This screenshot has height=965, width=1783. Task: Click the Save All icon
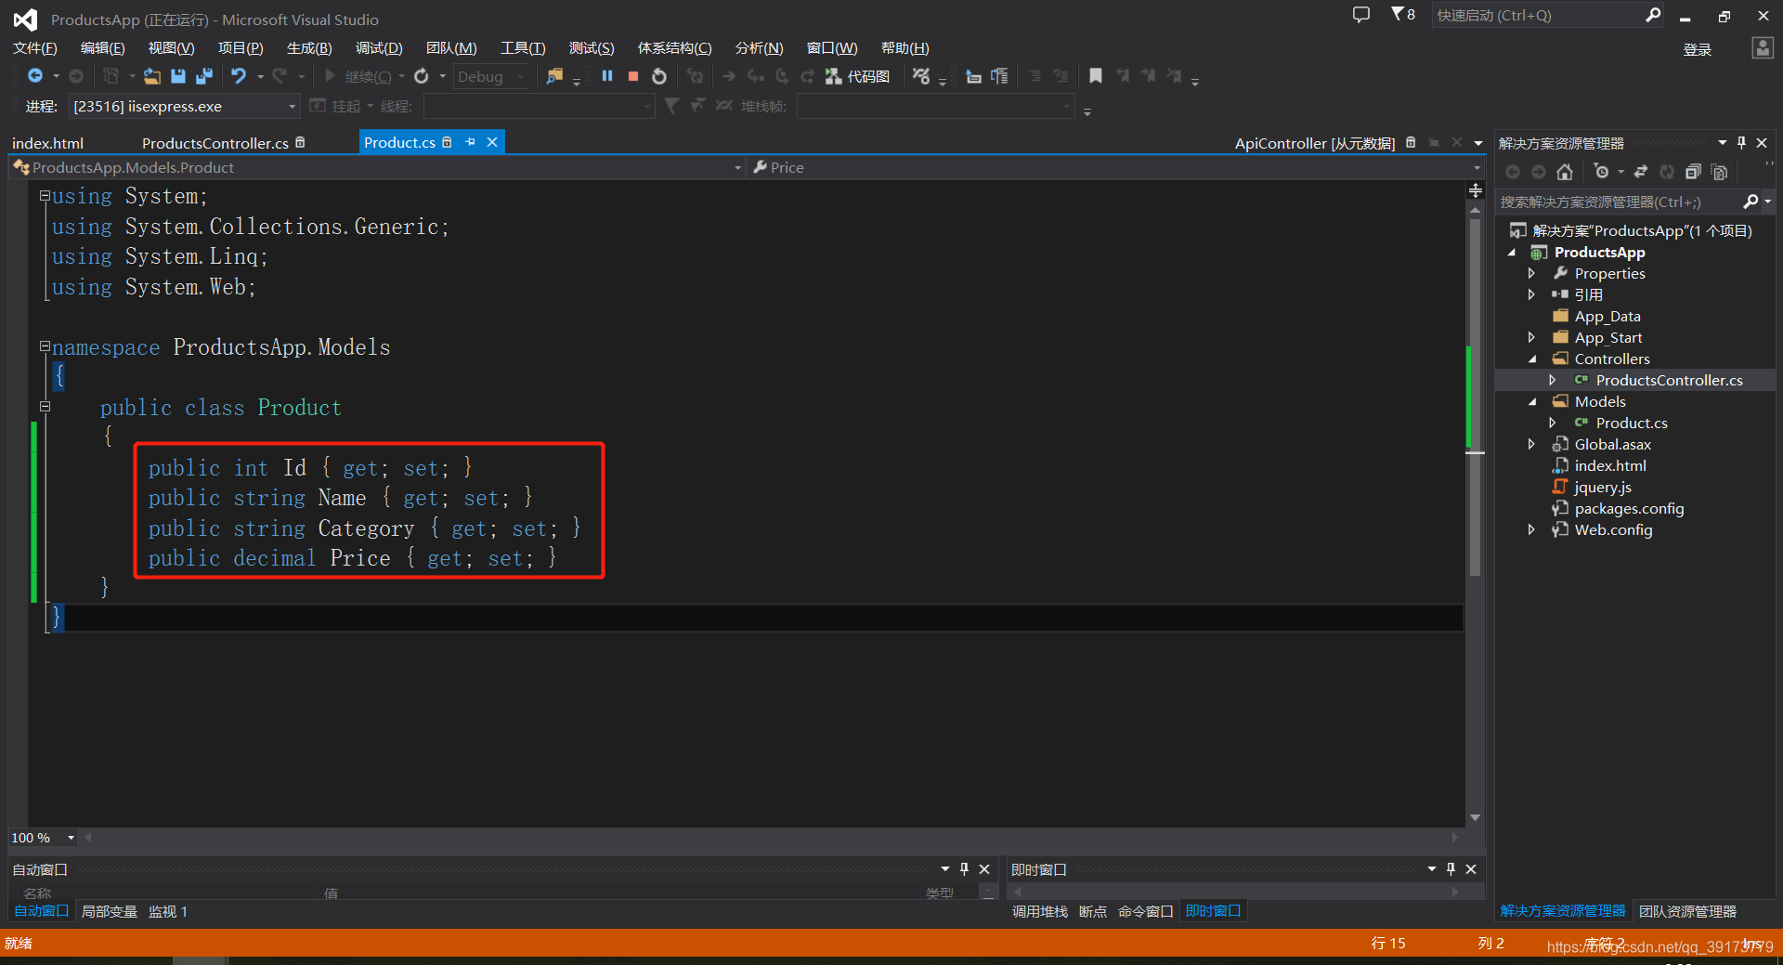coord(204,76)
